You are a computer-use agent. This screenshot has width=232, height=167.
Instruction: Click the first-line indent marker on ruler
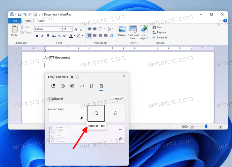click(x=44, y=47)
